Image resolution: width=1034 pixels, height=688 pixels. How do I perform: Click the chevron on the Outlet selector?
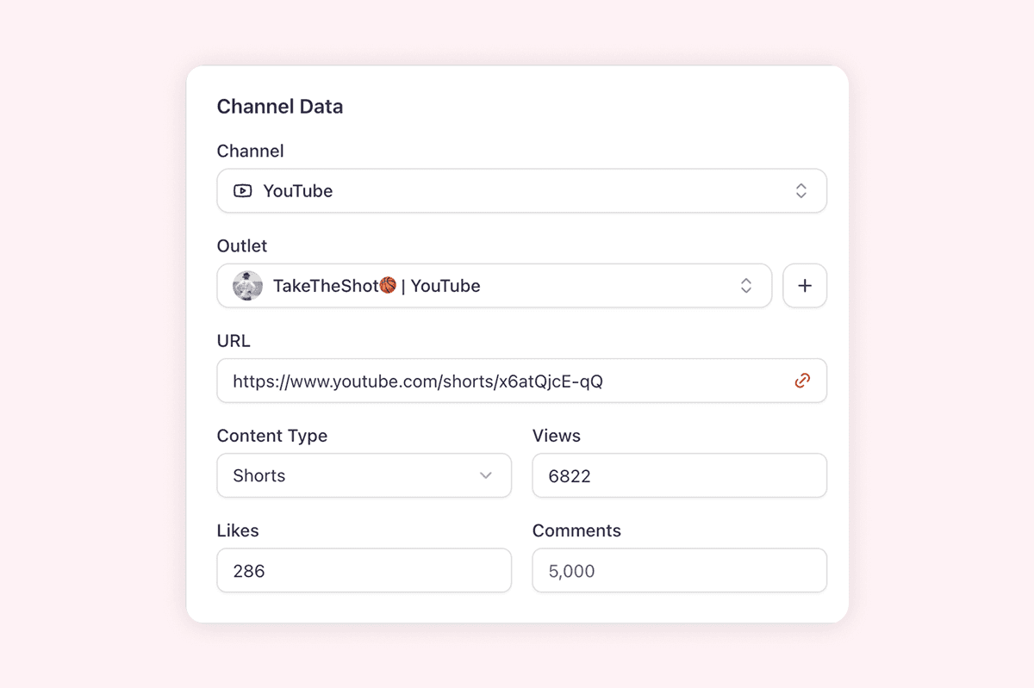click(x=746, y=285)
